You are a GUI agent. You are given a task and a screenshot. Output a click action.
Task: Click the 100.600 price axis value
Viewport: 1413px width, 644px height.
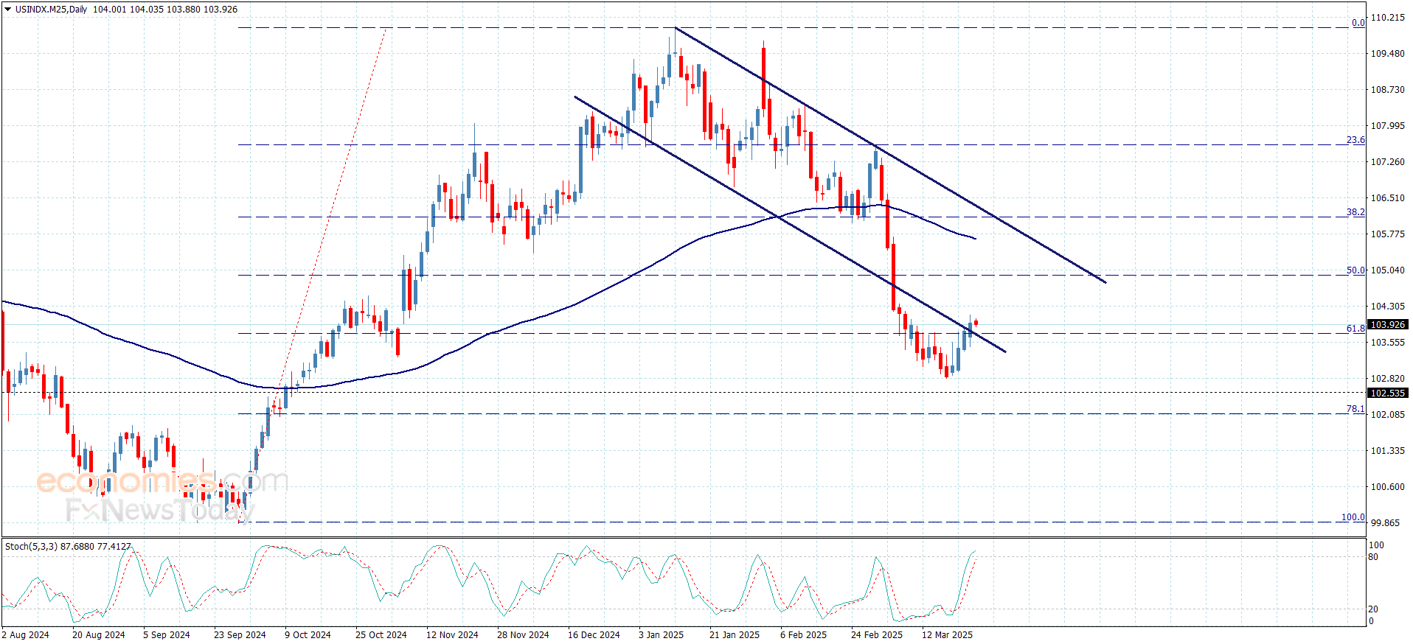(x=1388, y=487)
